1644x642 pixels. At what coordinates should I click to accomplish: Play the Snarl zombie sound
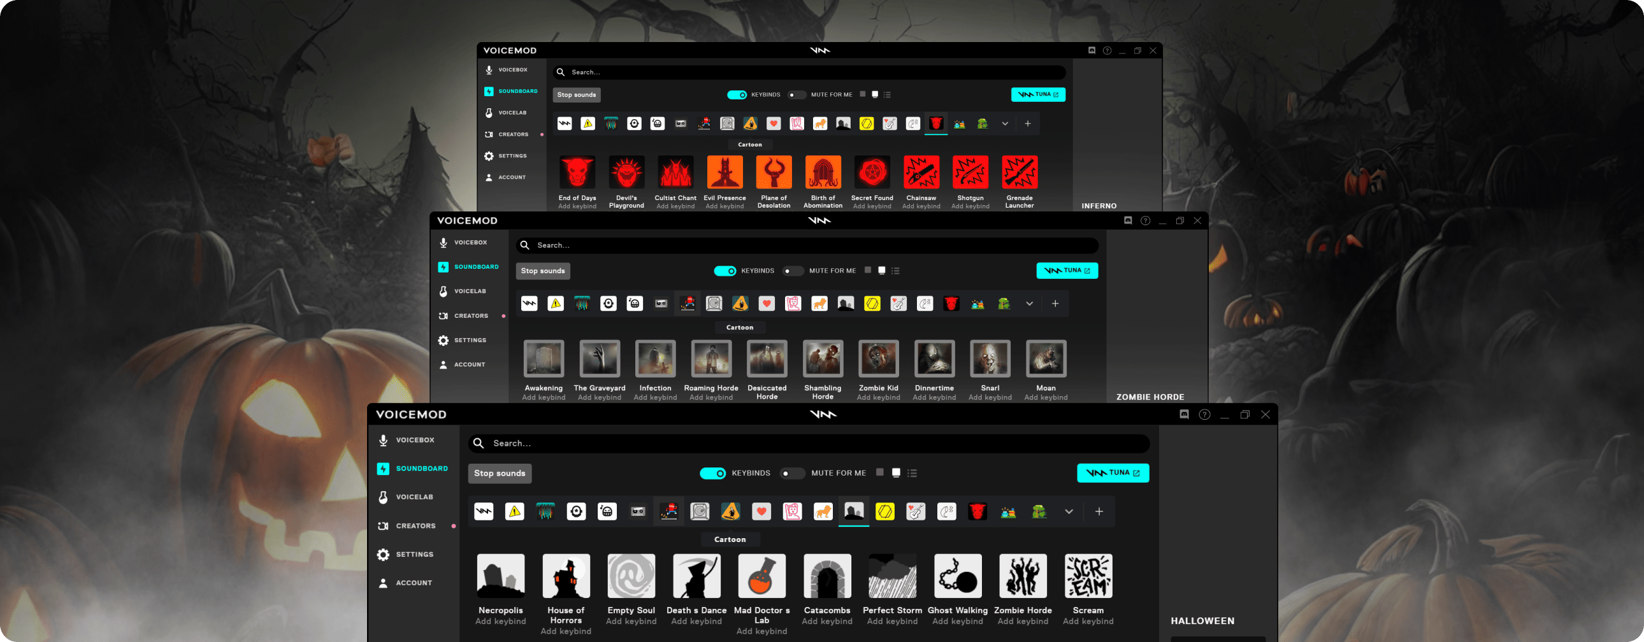coord(990,359)
